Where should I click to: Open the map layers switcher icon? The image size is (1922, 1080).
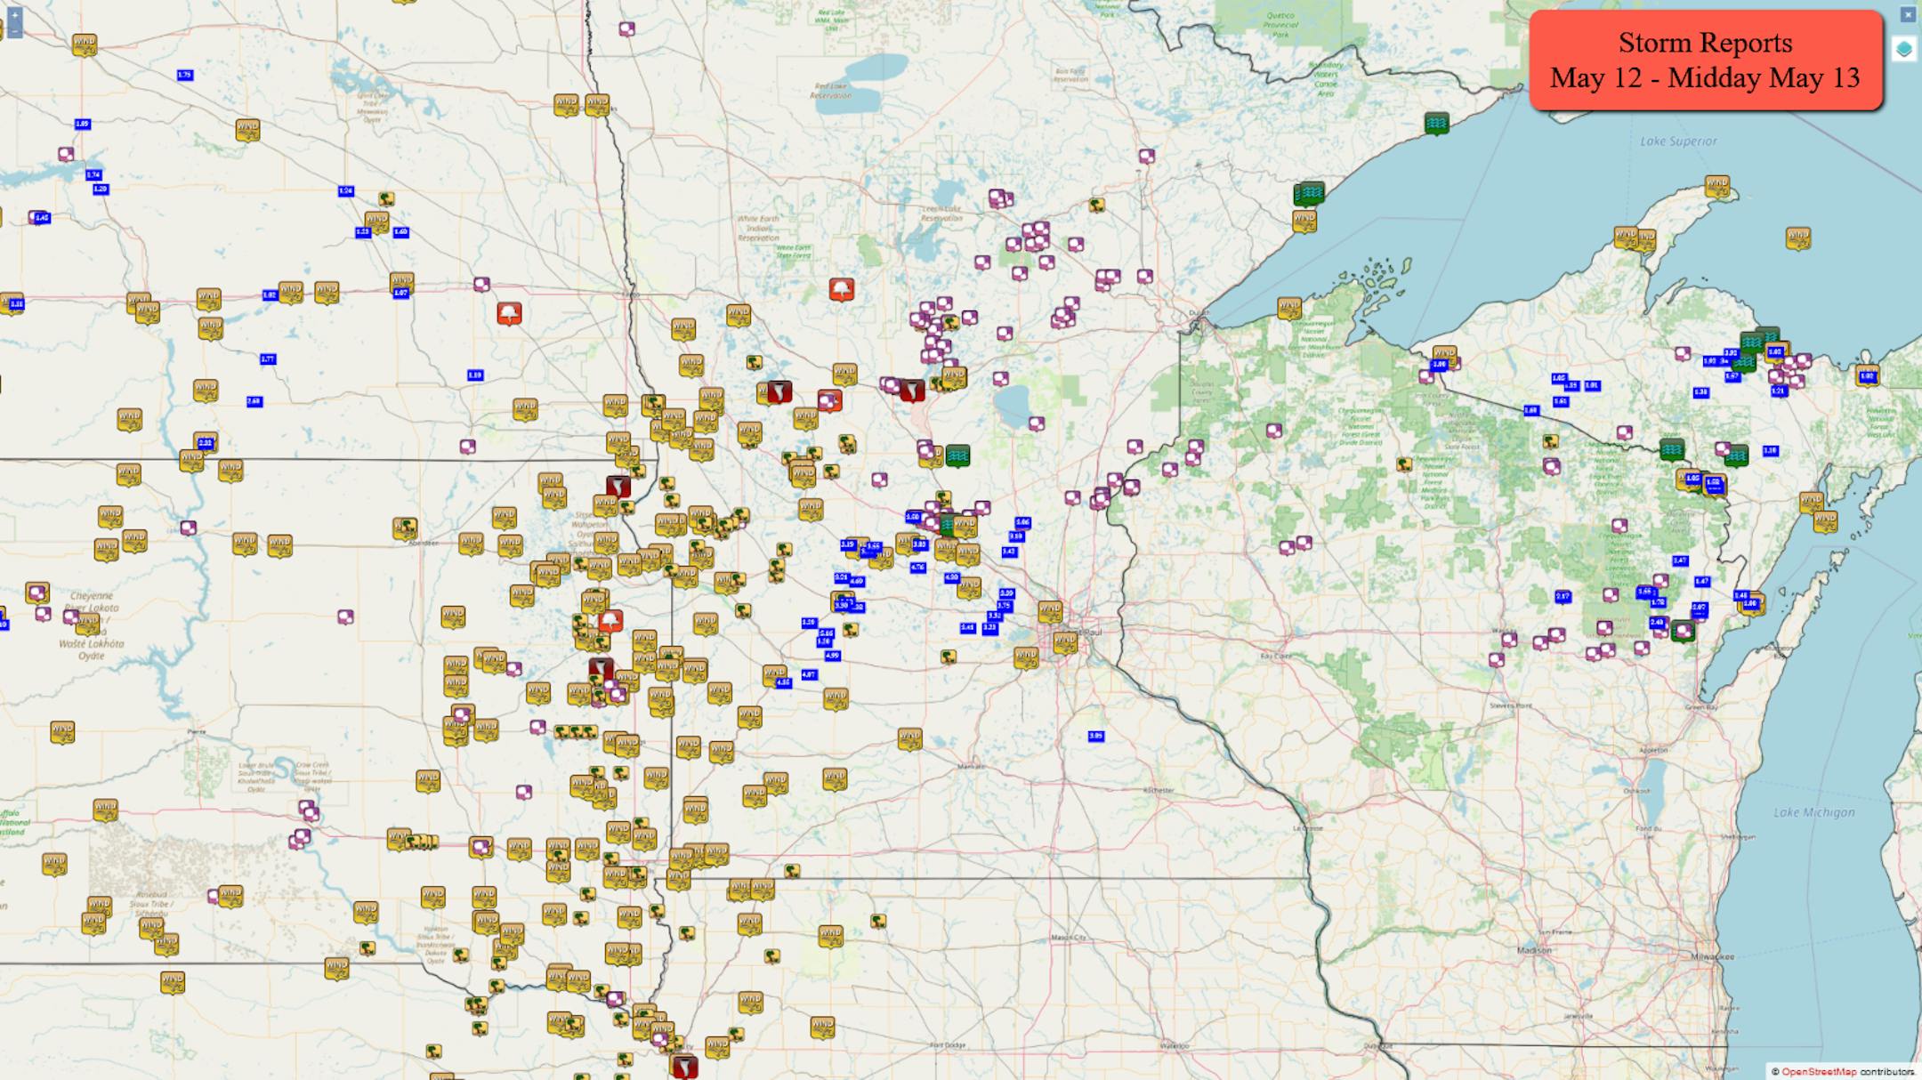[x=1903, y=50]
